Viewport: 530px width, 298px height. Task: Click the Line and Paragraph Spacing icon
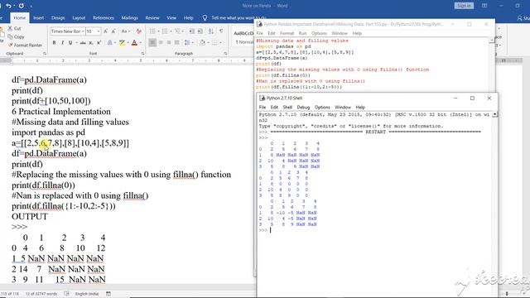[187, 42]
